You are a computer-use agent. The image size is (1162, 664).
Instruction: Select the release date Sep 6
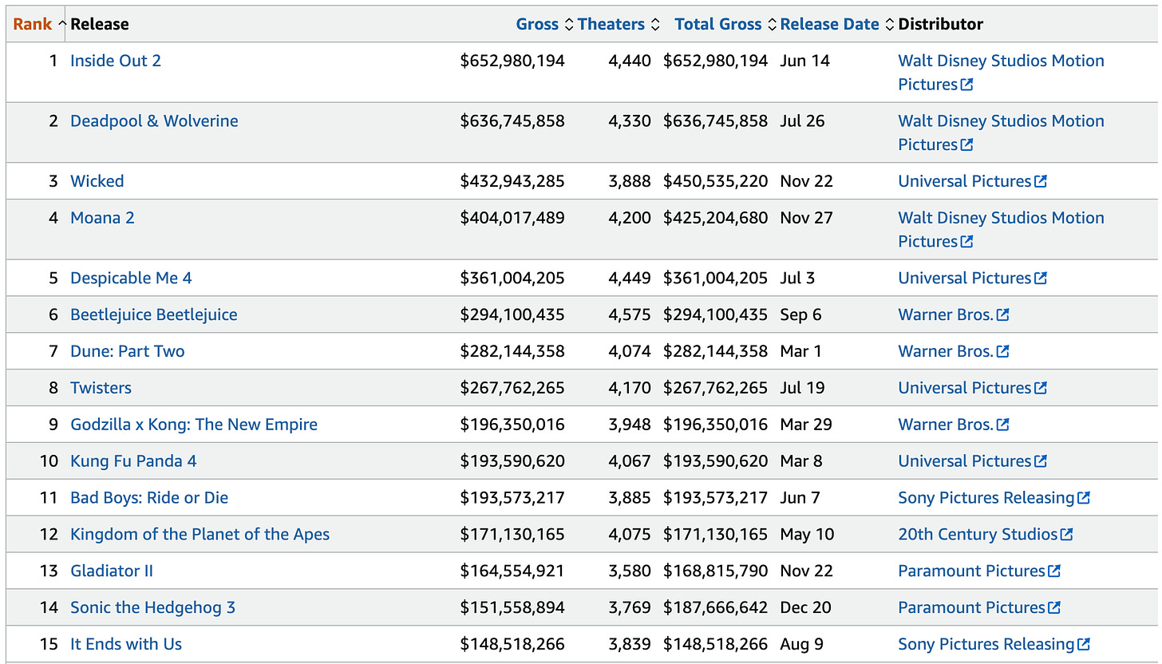tap(801, 315)
